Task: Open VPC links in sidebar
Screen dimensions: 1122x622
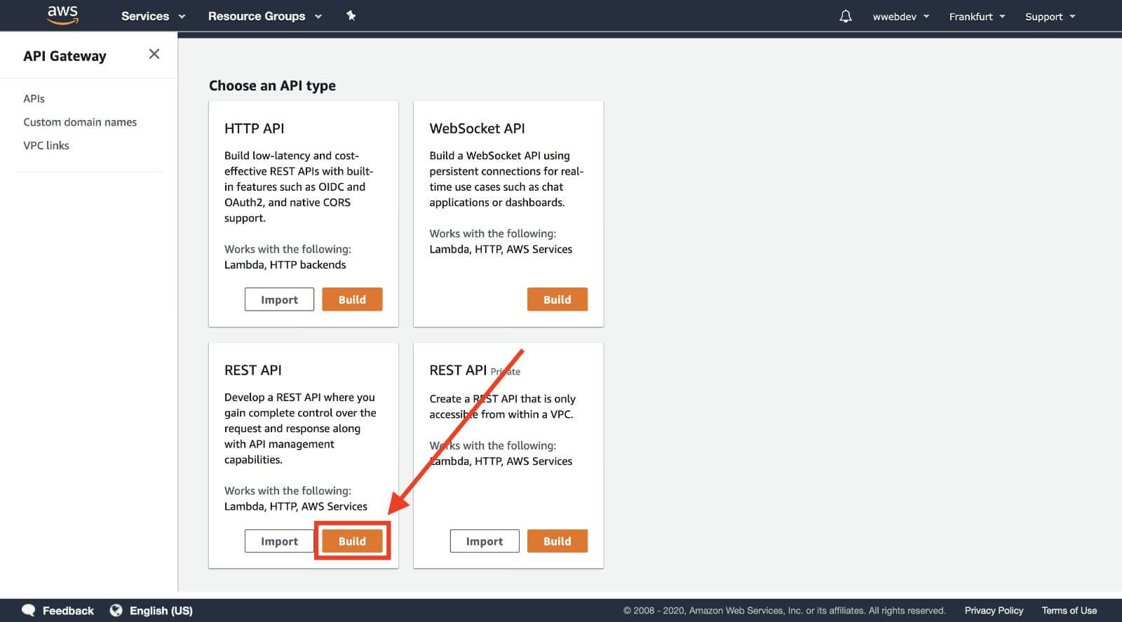Action: click(x=46, y=145)
